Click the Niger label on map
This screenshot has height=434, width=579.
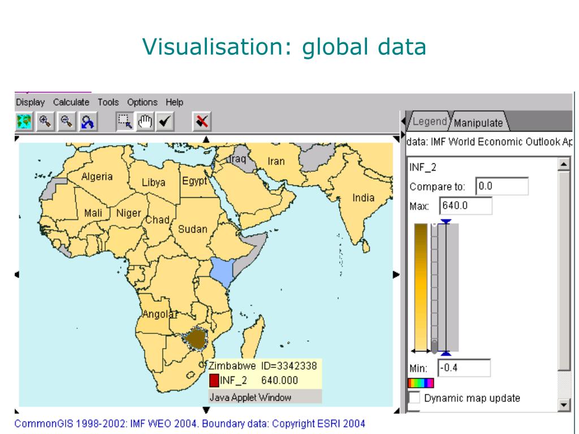[x=128, y=213]
